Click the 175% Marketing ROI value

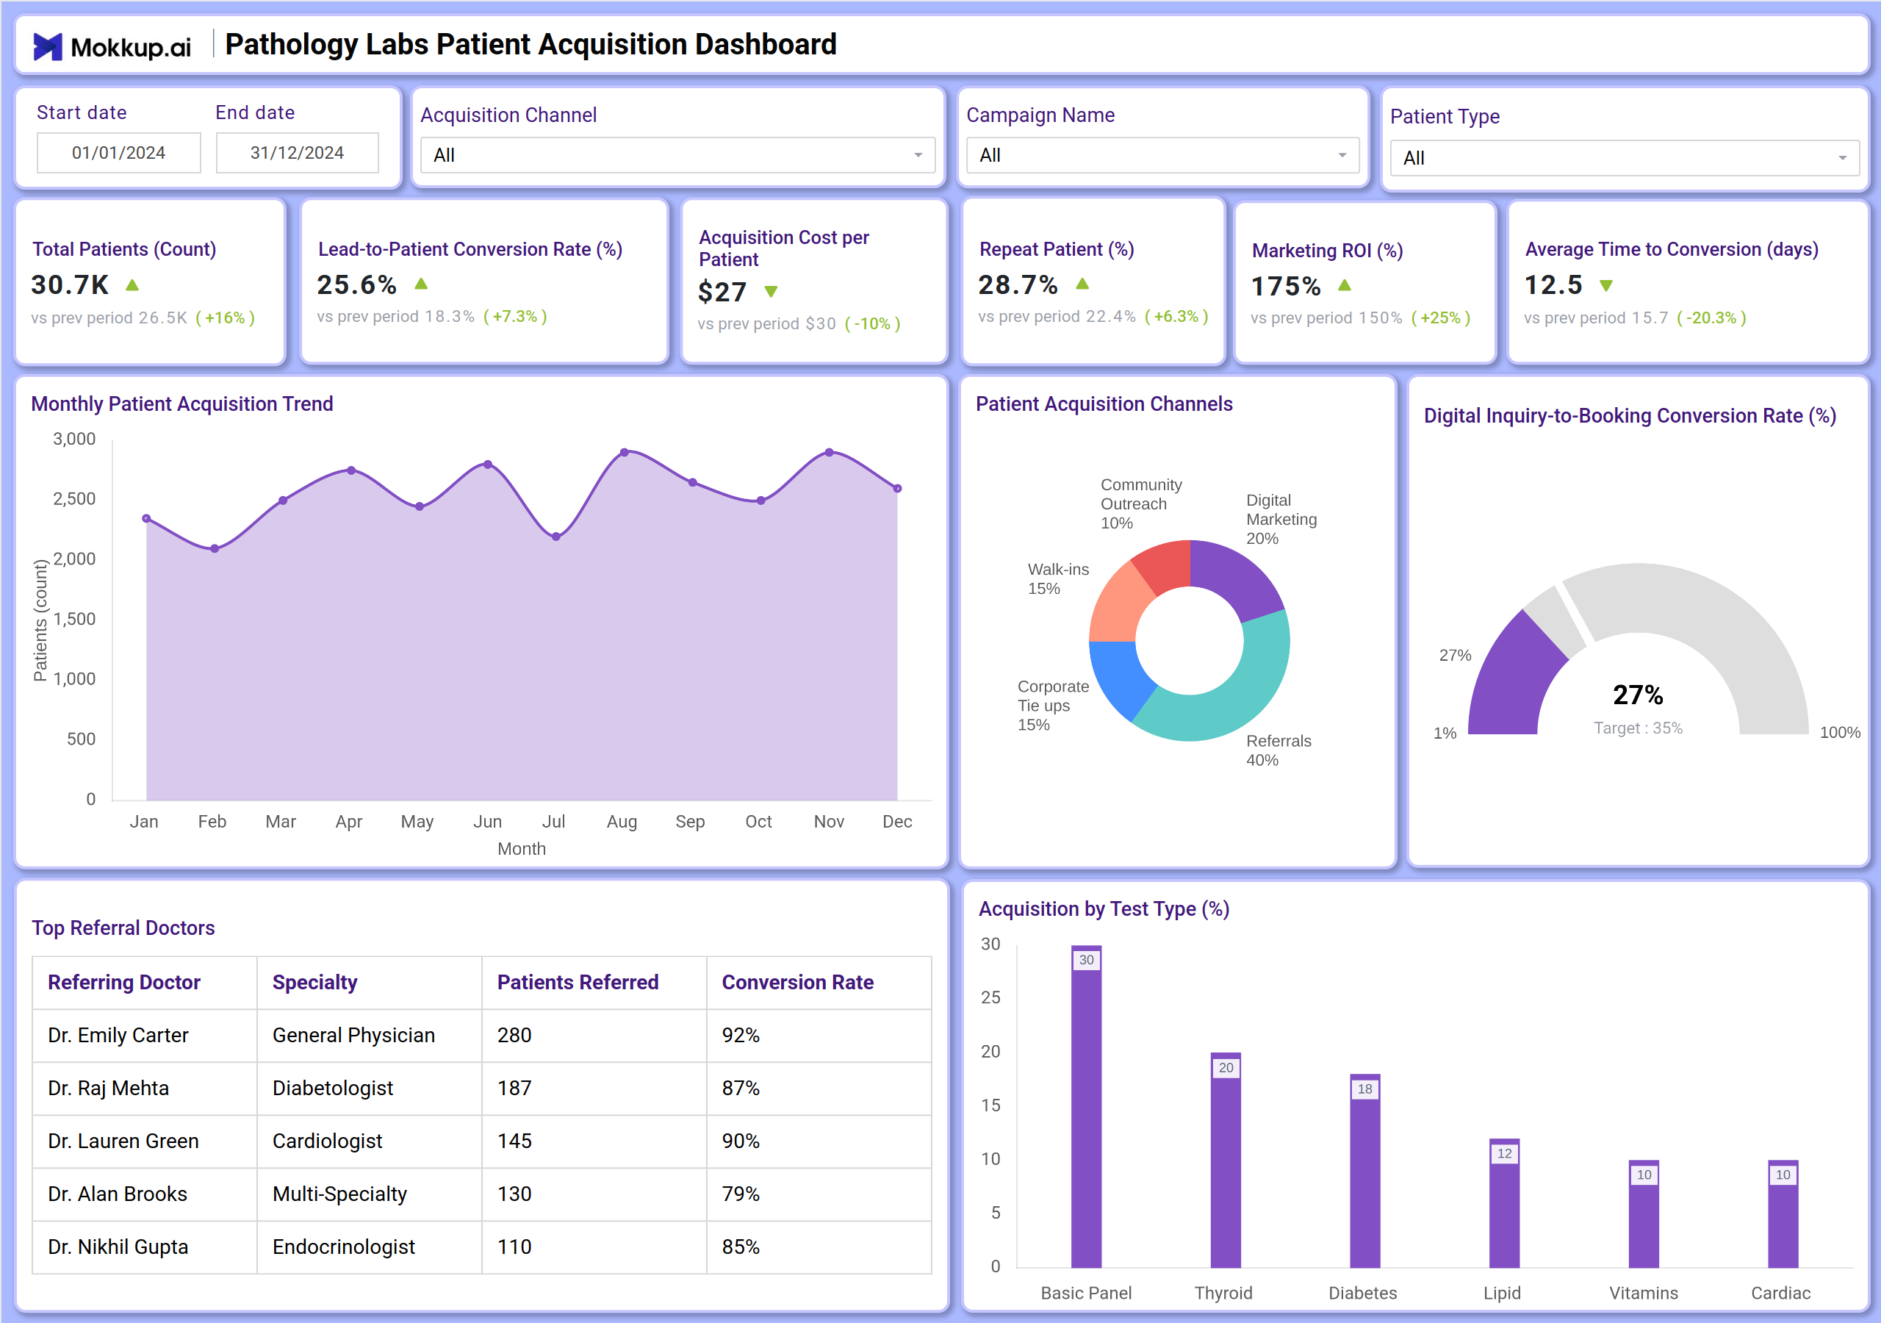pos(1285,286)
